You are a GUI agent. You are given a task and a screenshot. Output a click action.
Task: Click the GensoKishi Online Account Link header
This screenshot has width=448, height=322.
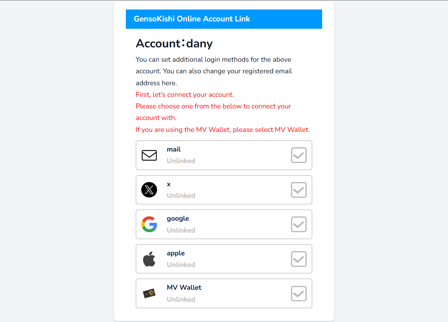pos(192,19)
